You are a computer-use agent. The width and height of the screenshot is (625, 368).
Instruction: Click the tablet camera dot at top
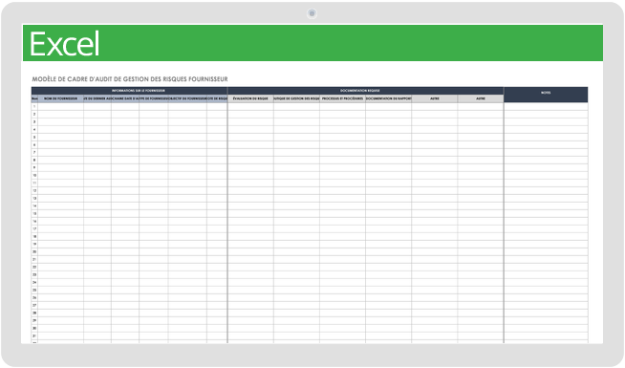click(x=312, y=13)
